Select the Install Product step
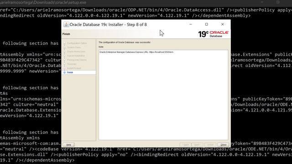This screenshot has height=164, width=292. [74, 68]
